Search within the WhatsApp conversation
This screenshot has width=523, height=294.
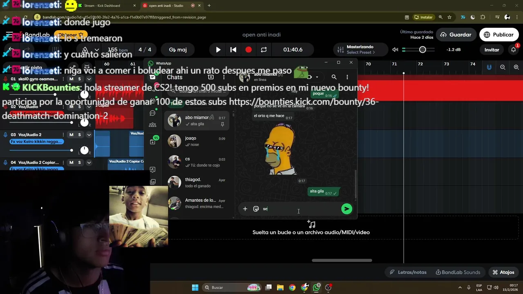(334, 77)
